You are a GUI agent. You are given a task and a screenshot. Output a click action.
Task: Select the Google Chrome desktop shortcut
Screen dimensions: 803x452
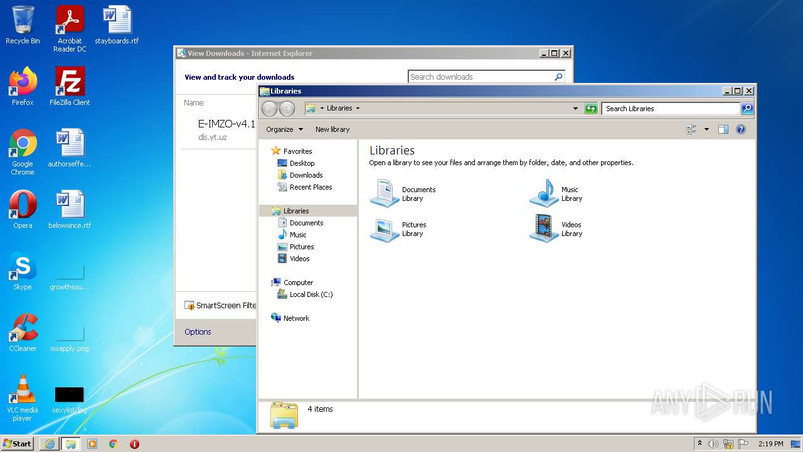(x=23, y=152)
